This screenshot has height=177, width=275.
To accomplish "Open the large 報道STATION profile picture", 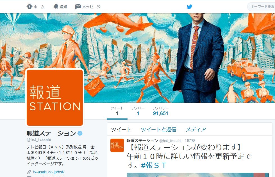I will [55, 97].
